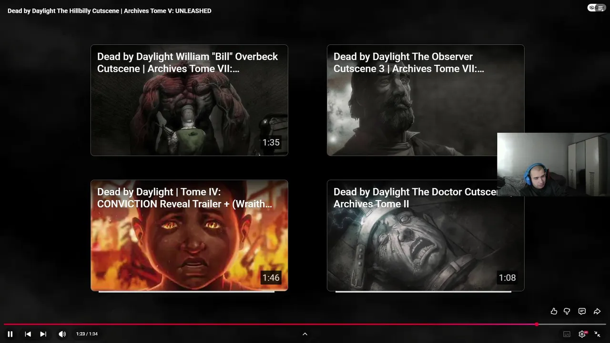Mute the video volume
This screenshot has height=343, width=610.
point(62,334)
